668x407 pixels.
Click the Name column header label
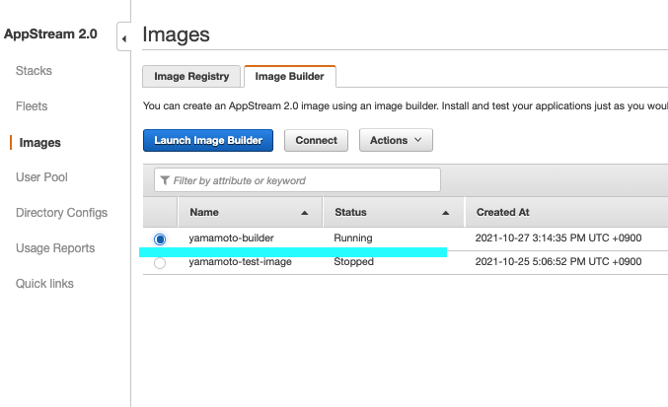click(x=204, y=212)
